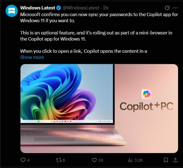Click the repost arrows icon

[x=59, y=160]
